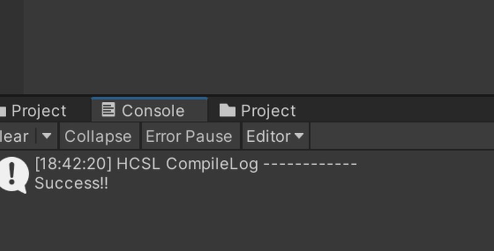The height and width of the screenshot is (251, 494).
Task: Click empty tab bar space right of Project
Action: (x=395, y=111)
